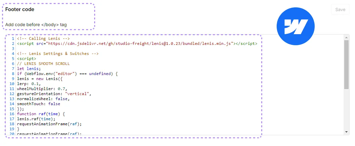Click the 'lerp: 0.1' setting line
The image size is (355, 146).
[x=29, y=84]
